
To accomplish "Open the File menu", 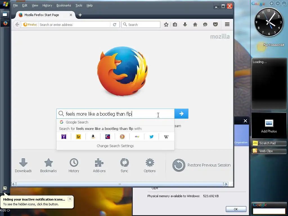I will click(15, 5).
